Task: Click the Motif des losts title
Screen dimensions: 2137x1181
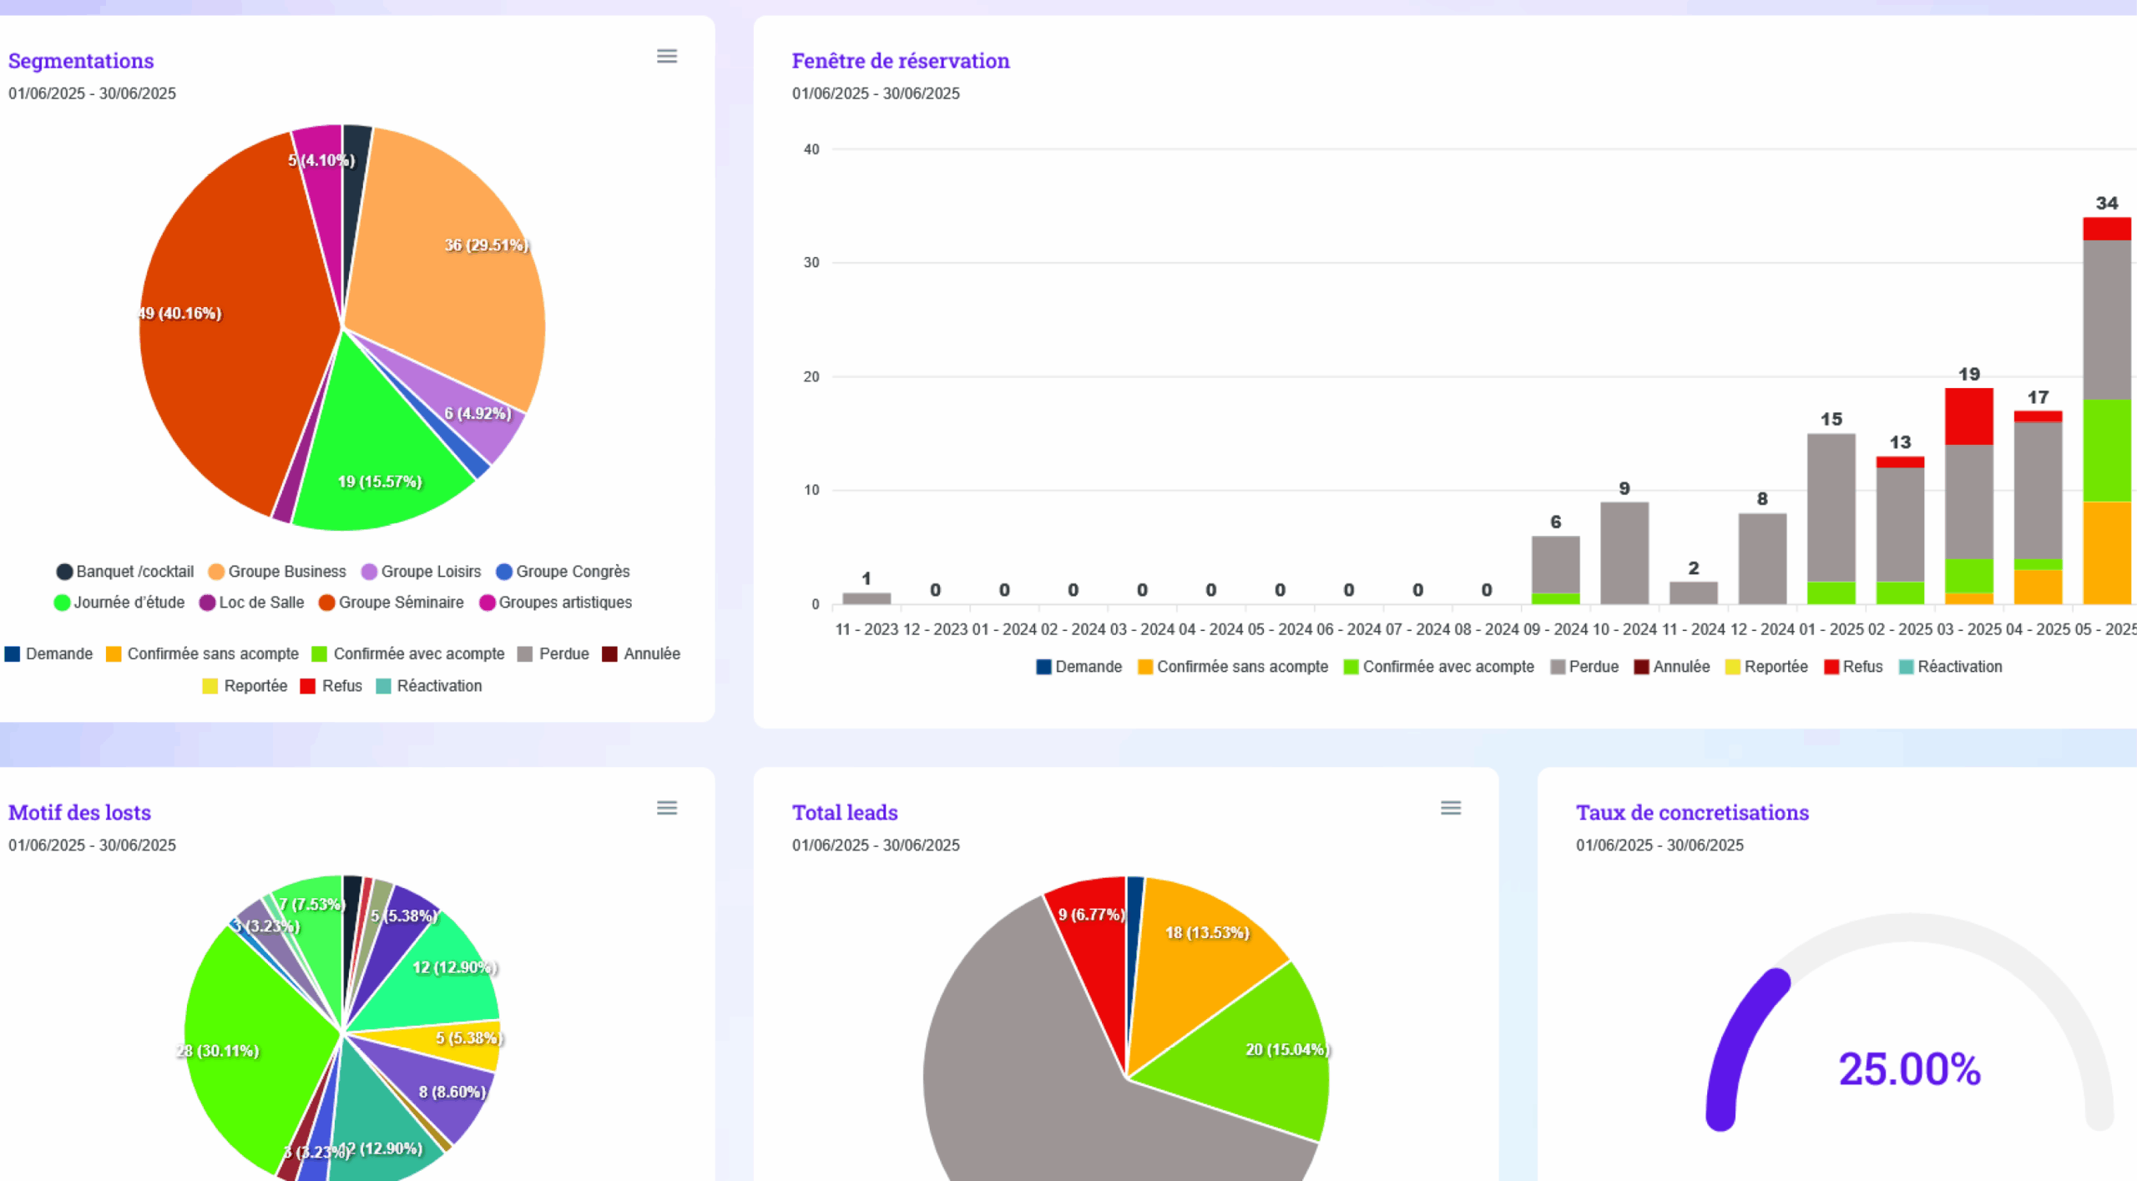Action: pos(79,813)
